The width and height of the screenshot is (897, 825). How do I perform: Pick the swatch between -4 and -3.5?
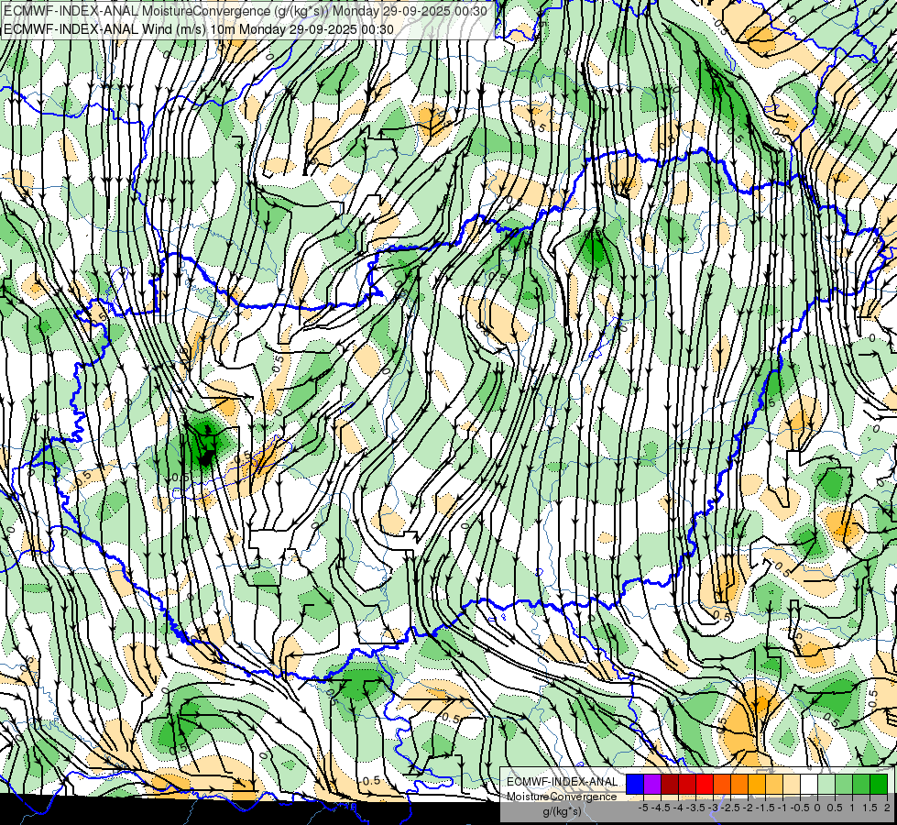(x=687, y=785)
